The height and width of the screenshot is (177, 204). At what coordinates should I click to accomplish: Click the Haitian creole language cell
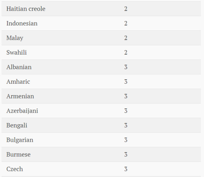26,9
